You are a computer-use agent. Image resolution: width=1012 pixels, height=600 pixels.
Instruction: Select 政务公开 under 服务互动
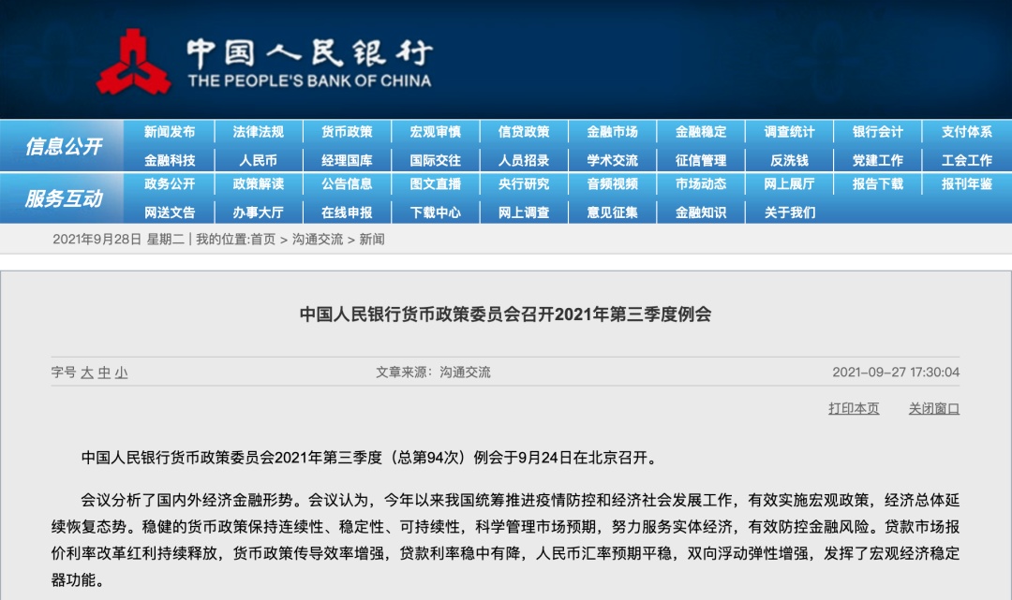pos(170,184)
